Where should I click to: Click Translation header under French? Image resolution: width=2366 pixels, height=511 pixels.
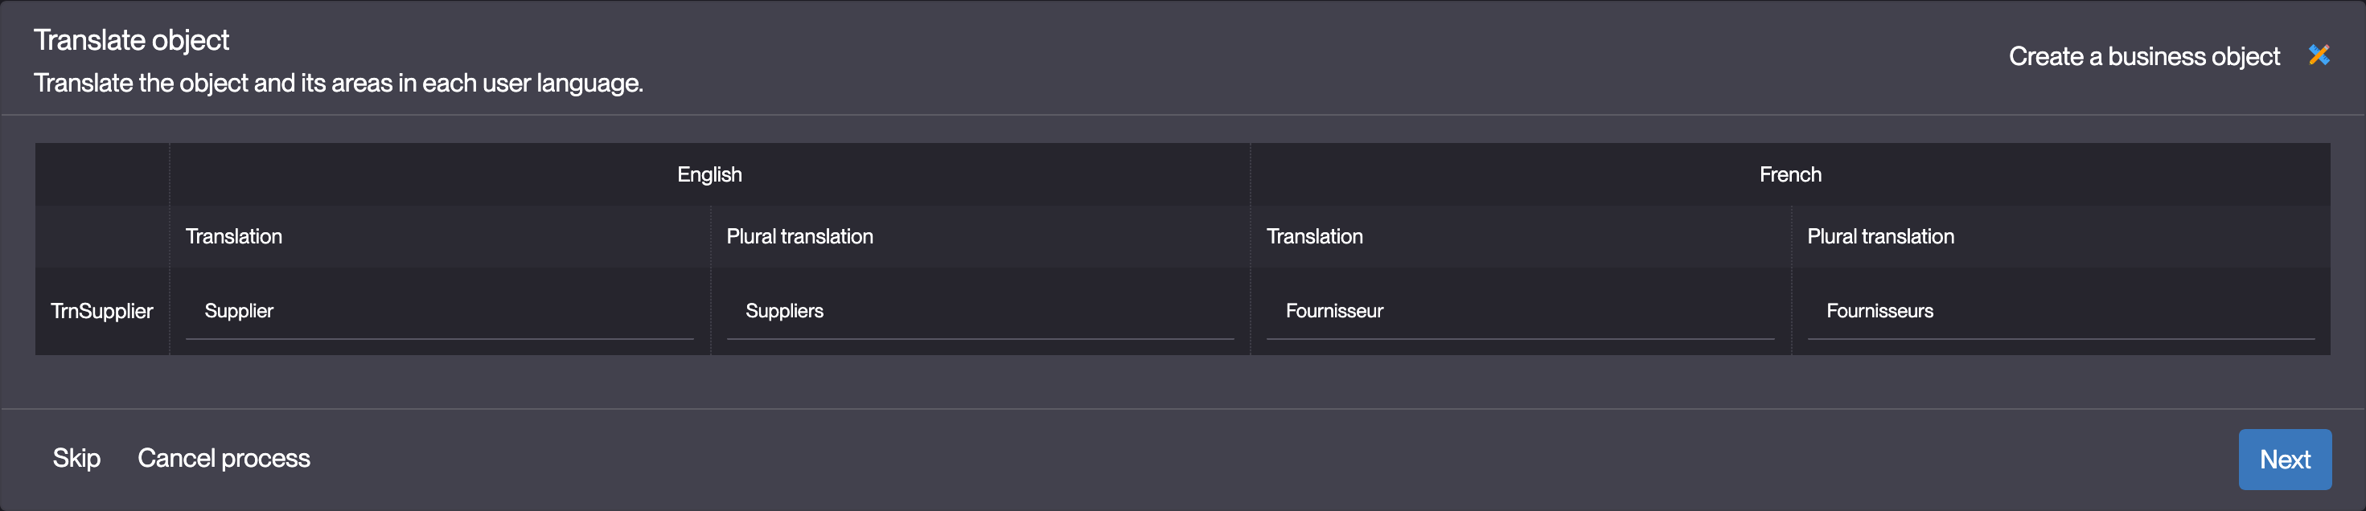pyautogui.click(x=1313, y=237)
